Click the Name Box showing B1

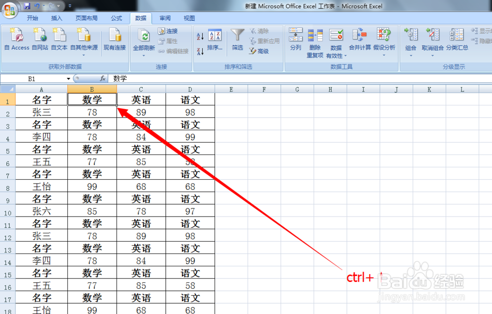[x=31, y=79]
